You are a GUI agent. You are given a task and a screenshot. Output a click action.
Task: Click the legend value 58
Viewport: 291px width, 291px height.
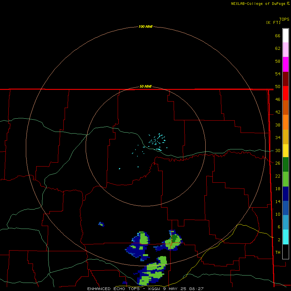pyautogui.click(x=278, y=61)
